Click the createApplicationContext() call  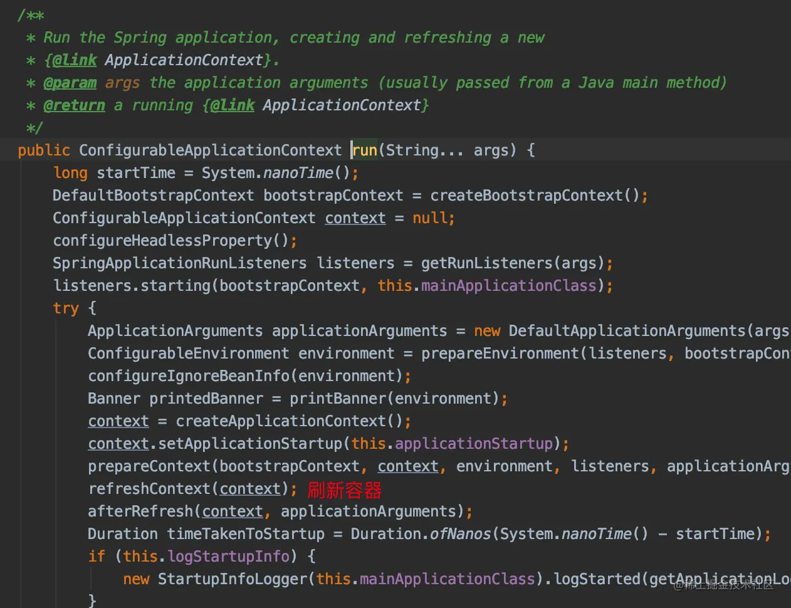(290, 421)
